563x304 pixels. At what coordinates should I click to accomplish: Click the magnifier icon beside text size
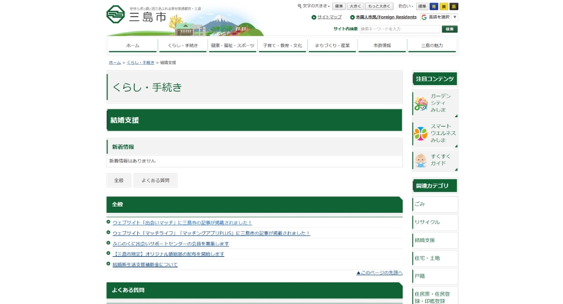(x=300, y=6)
